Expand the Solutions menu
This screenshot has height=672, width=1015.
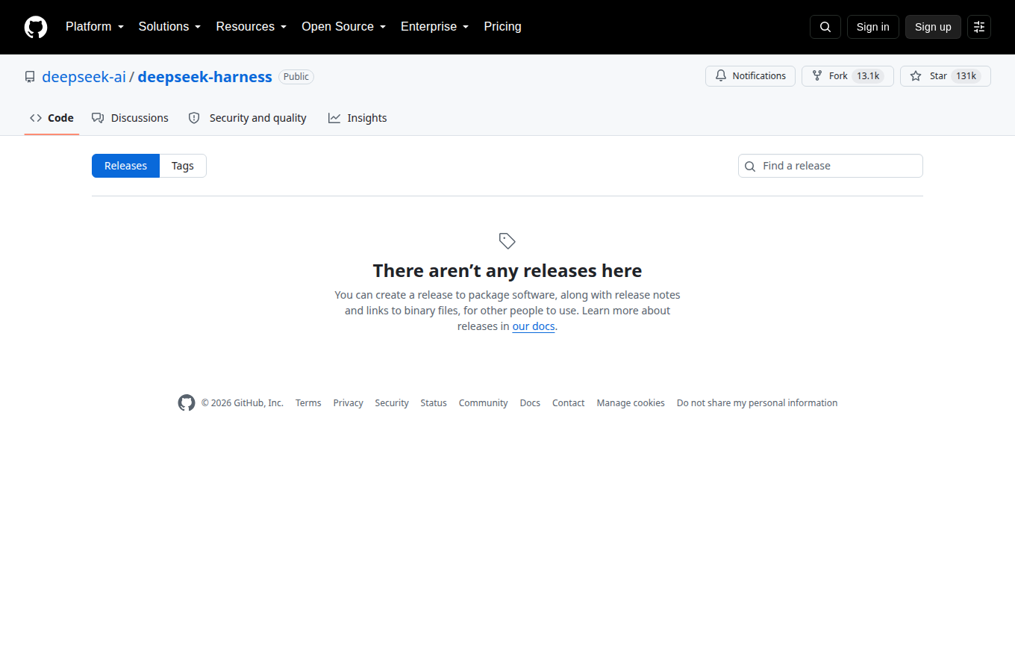pos(169,27)
